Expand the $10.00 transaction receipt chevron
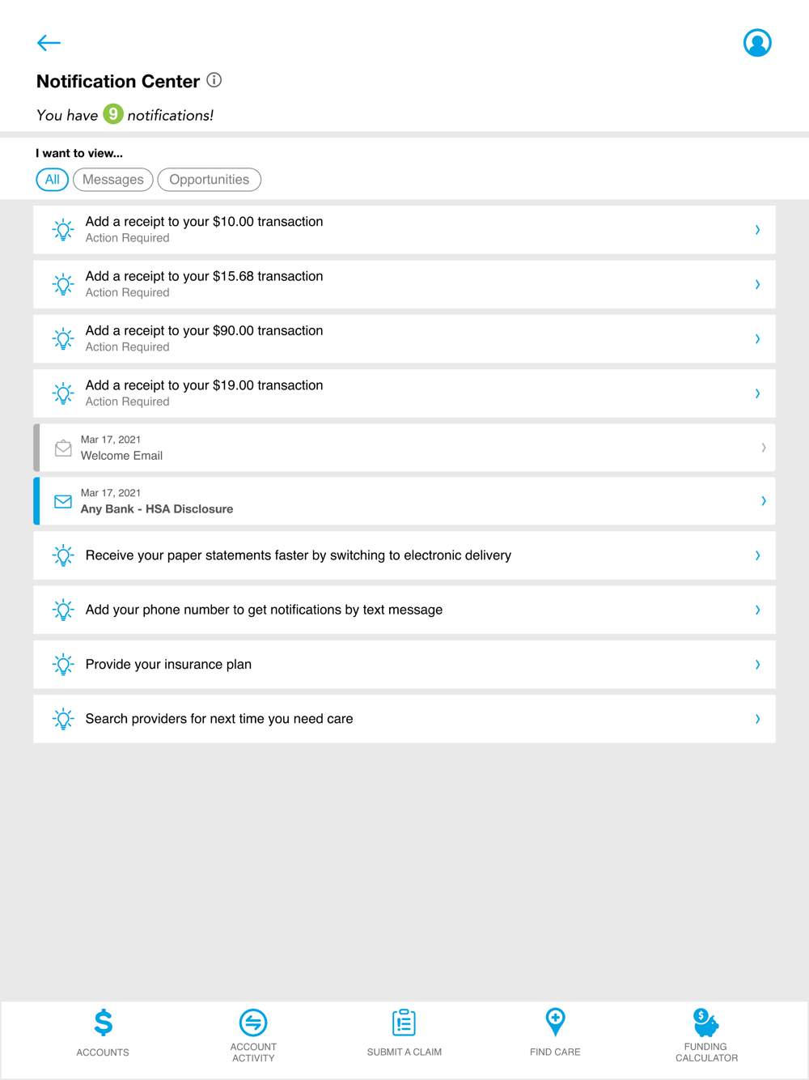 757,230
